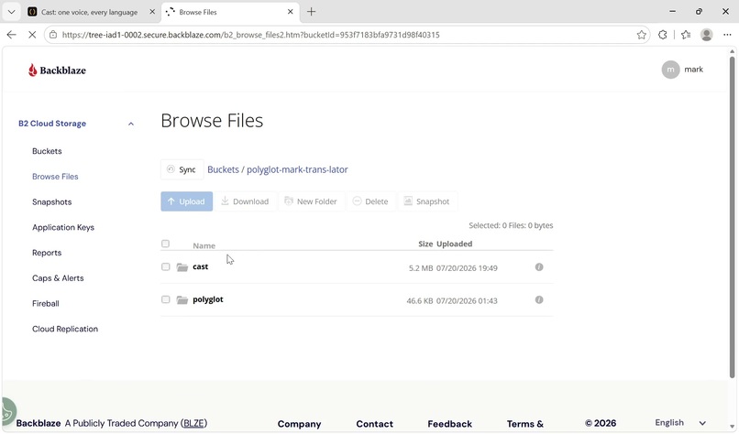Select the Browse Files browser tab
The image size is (739, 434).
coord(198,12)
